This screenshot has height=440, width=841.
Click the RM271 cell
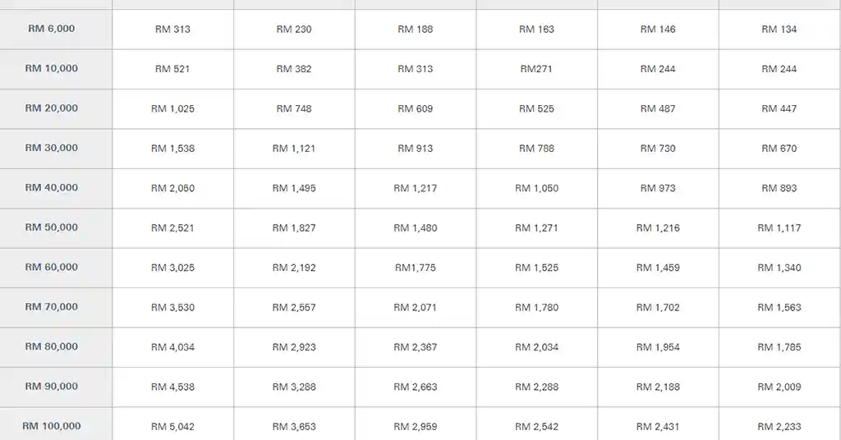pos(537,69)
